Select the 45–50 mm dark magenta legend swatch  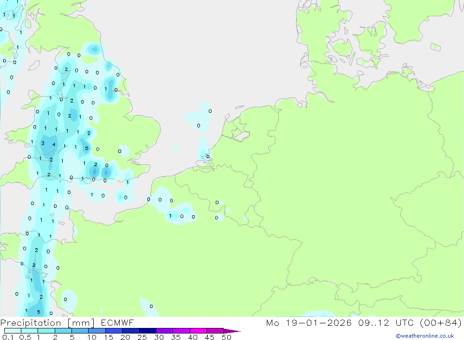[x=215, y=331]
